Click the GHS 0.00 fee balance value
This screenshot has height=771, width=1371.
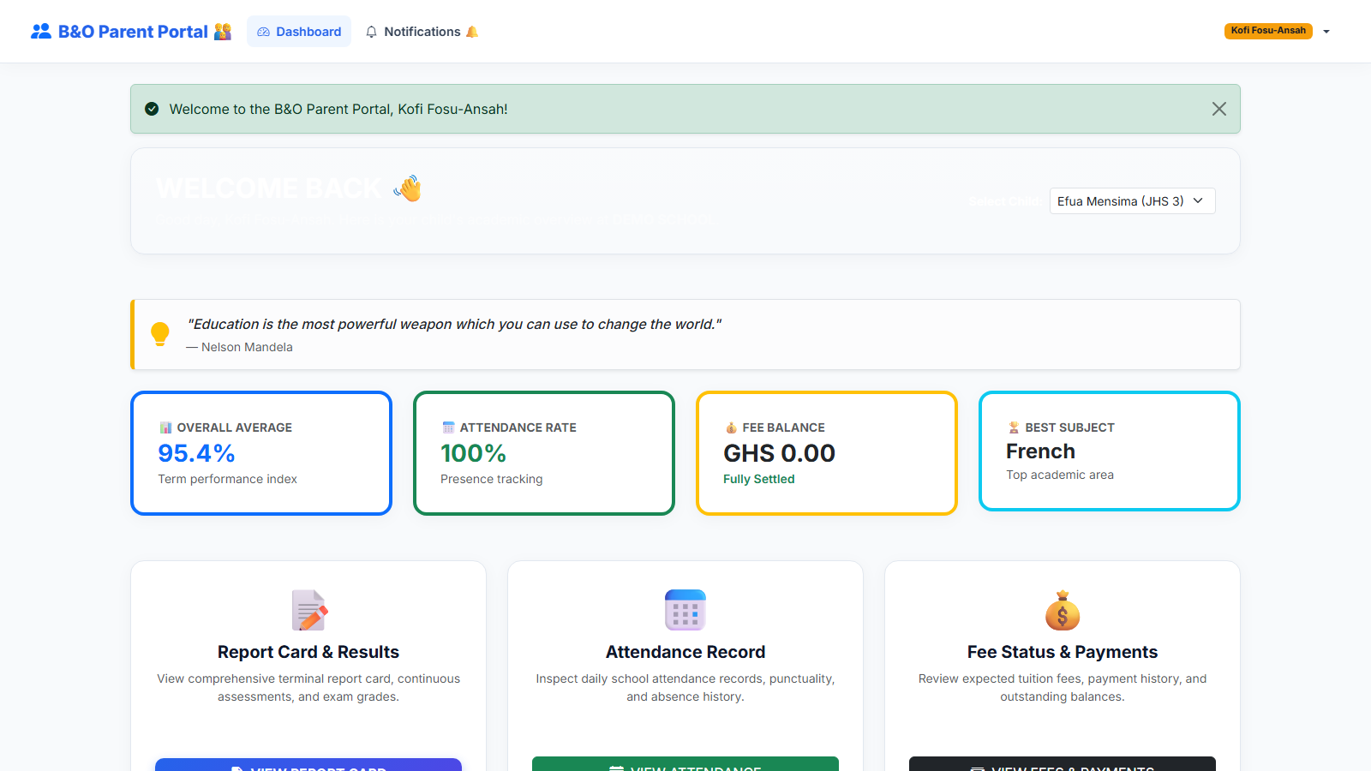(x=779, y=453)
